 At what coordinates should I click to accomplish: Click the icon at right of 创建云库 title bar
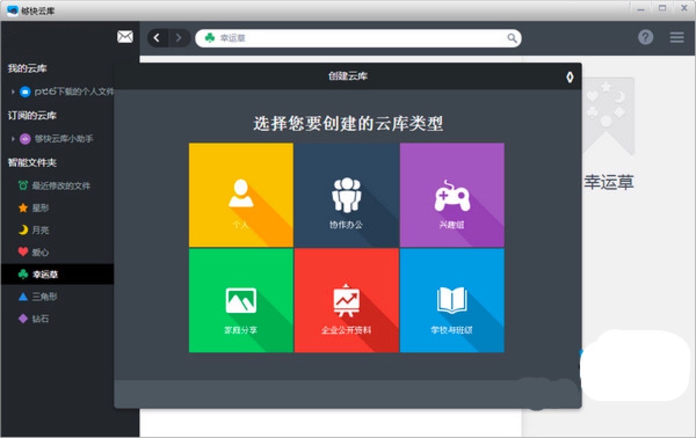[570, 77]
